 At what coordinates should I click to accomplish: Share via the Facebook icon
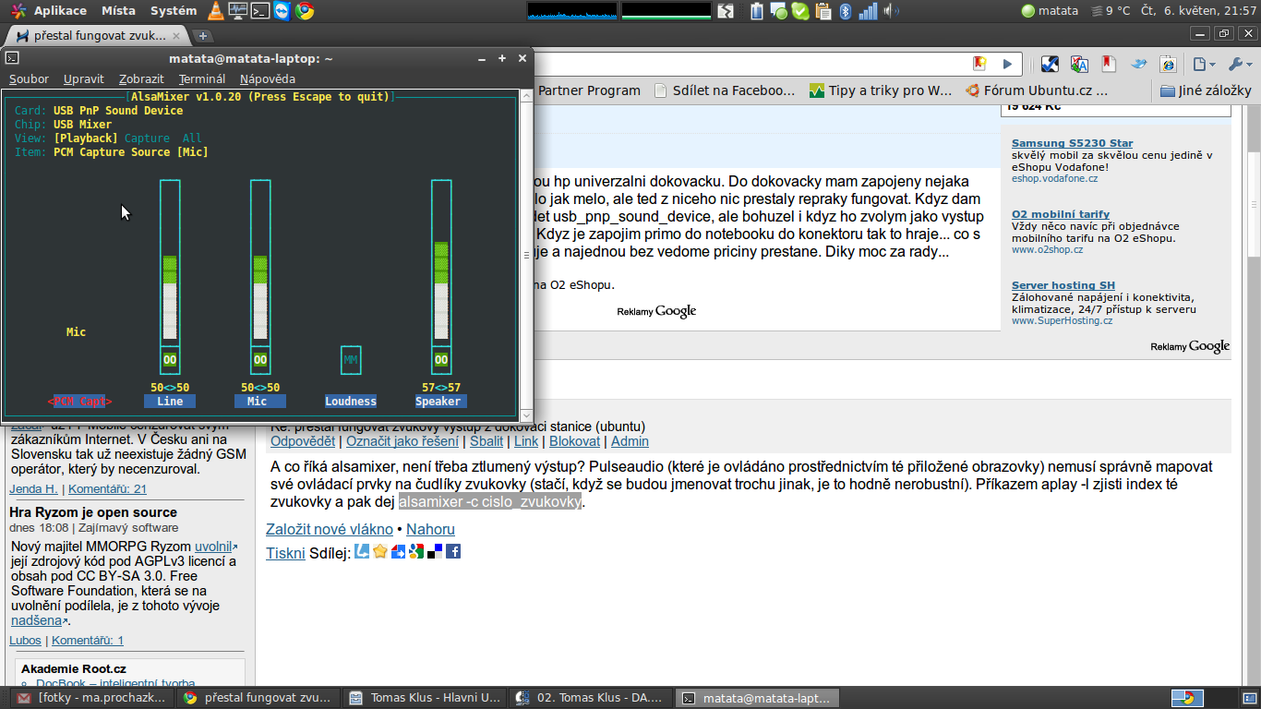(453, 551)
